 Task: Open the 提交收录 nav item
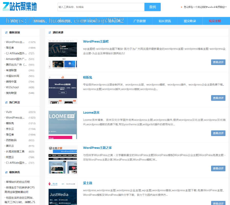[190, 21]
